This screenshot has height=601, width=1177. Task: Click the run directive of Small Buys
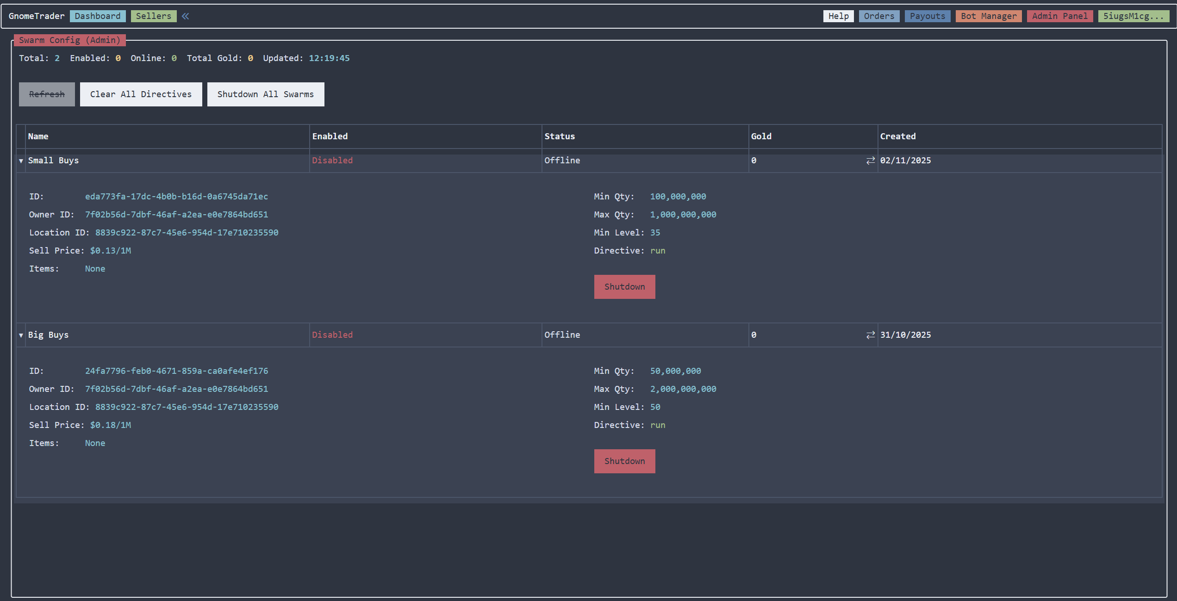658,251
